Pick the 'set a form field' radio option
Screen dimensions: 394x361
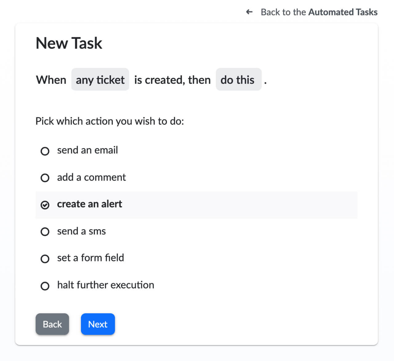pyautogui.click(x=45, y=259)
